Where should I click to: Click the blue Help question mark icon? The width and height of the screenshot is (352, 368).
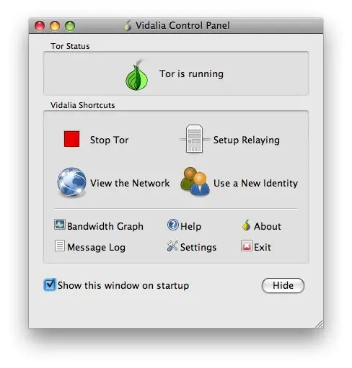pyautogui.click(x=173, y=225)
